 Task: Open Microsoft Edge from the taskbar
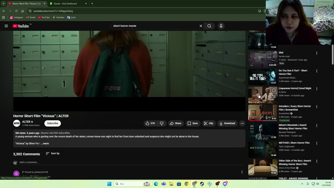pos(156,184)
